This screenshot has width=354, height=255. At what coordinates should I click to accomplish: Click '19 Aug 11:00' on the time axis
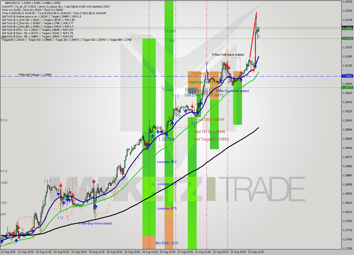(x=150, y=252)
